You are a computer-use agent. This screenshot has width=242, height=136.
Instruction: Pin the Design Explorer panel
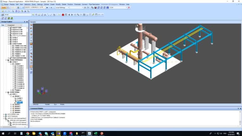24,22
